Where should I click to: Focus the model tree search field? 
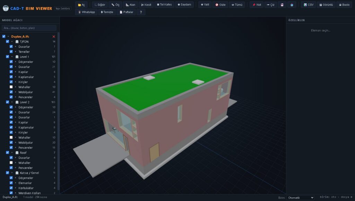pos(29,28)
